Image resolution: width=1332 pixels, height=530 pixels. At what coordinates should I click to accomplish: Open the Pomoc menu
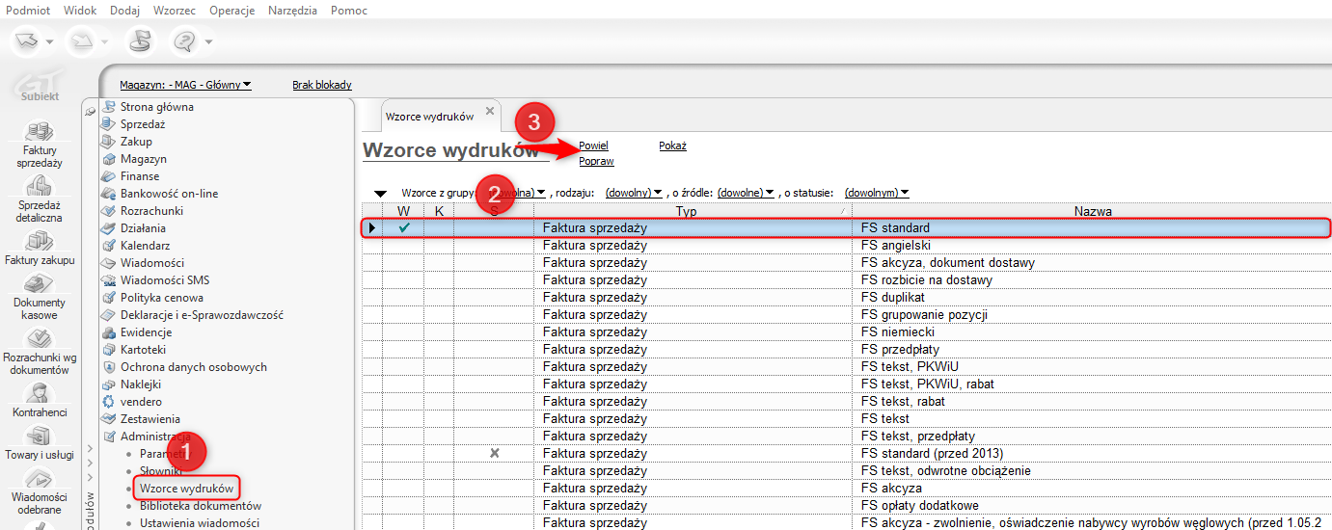pos(349,10)
